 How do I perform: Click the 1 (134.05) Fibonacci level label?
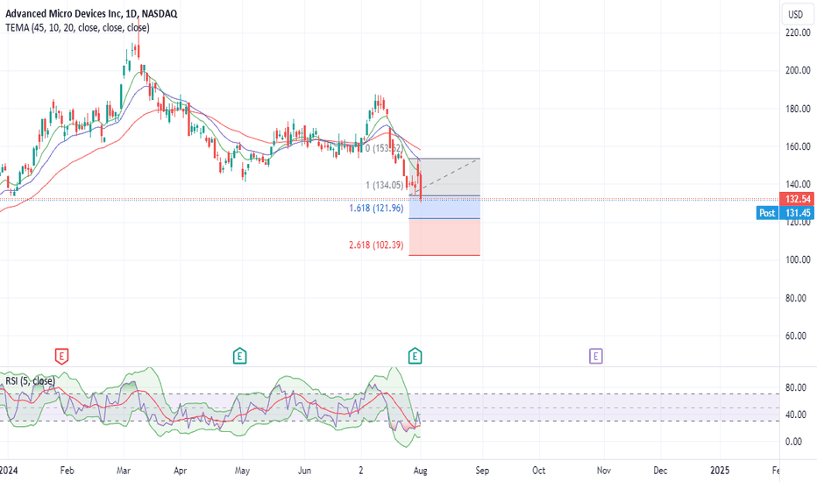(x=385, y=185)
